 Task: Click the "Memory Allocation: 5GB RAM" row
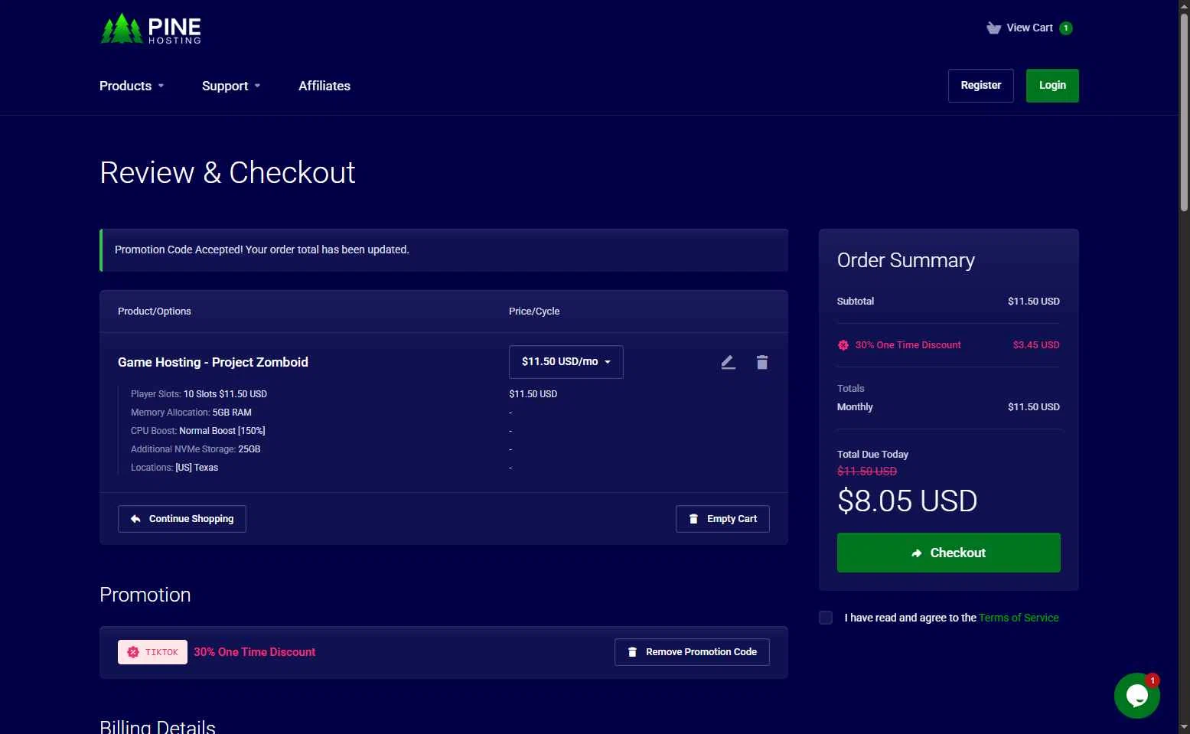(191, 413)
